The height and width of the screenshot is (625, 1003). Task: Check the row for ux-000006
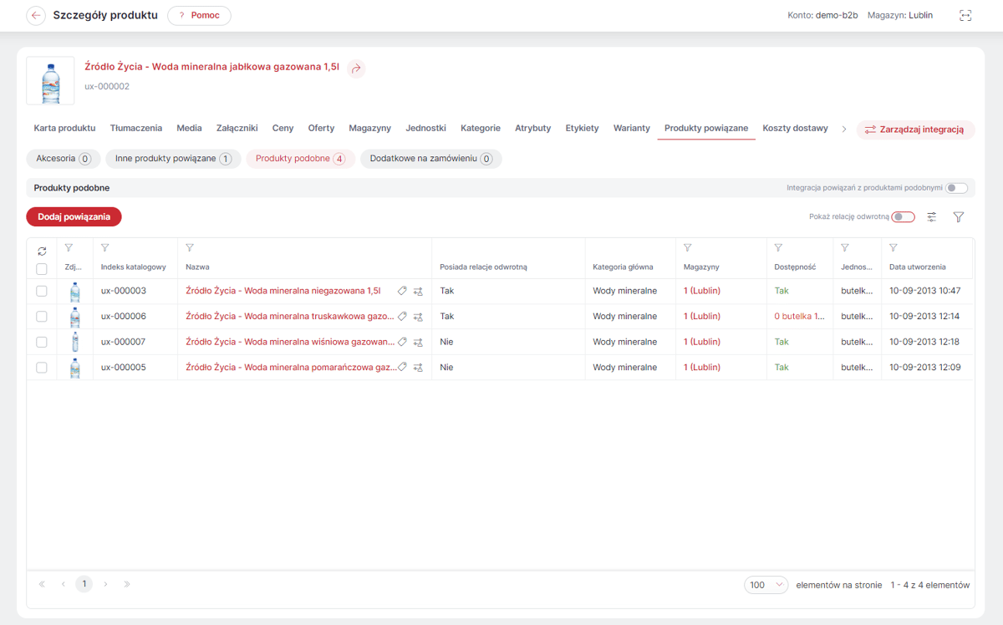tap(42, 317)
